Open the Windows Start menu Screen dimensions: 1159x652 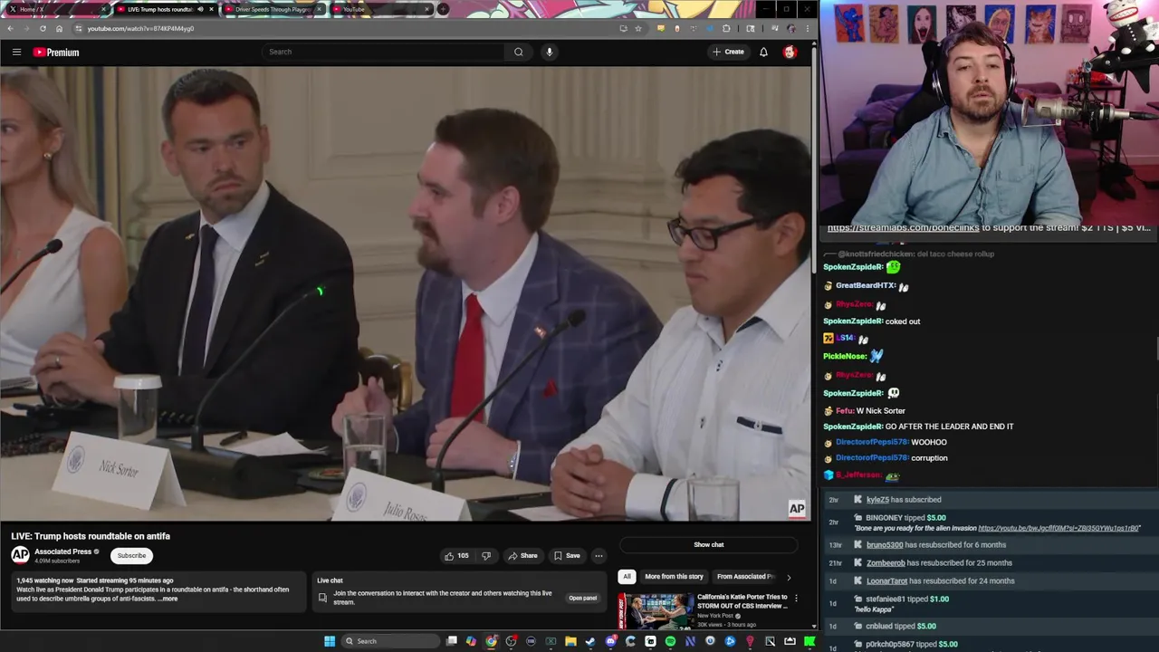point(330,641)
